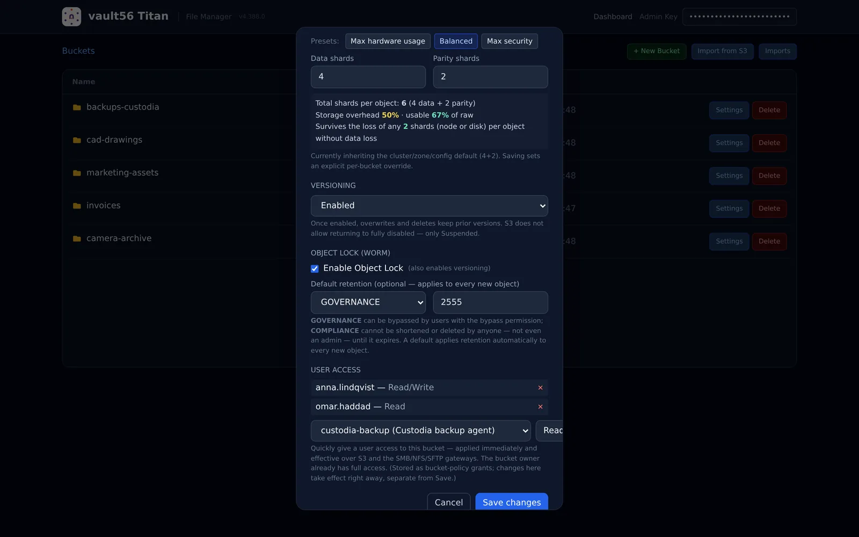Open Settings for camera-archive bucket
The height and width of the screenshot is (537, 859).
pyautogui.click(x=729, y=241)
